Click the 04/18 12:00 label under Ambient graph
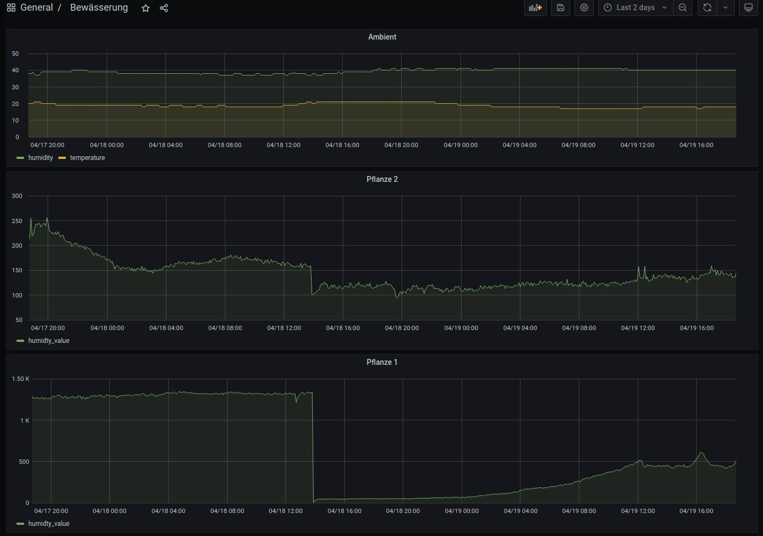The image size is (763, 536). (x=284, y=145)
